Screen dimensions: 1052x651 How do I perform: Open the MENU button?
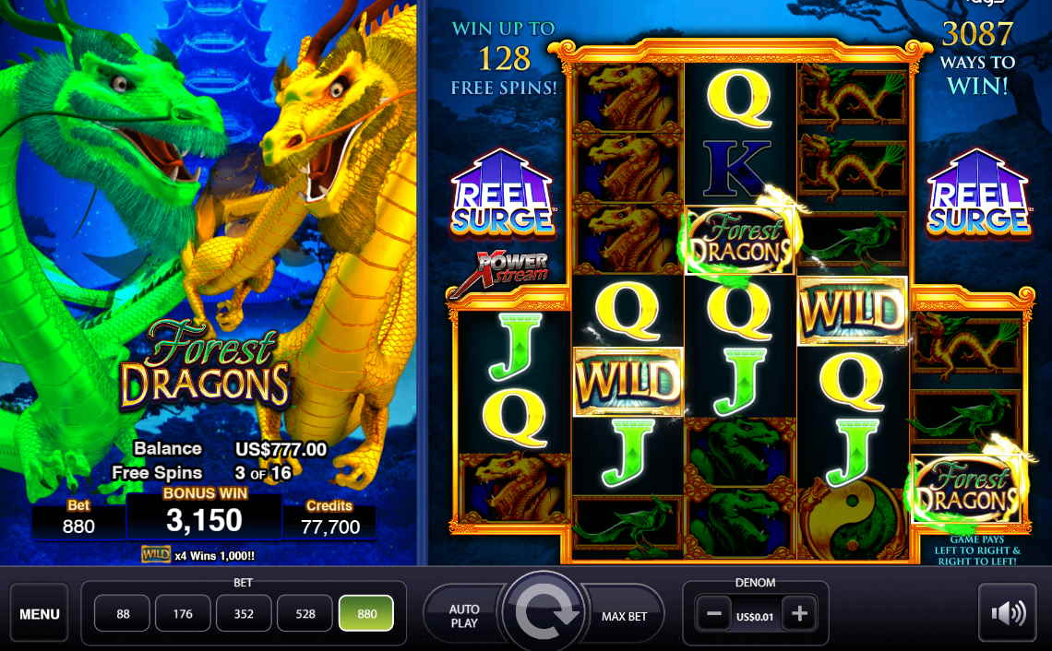tap(40, 613)
